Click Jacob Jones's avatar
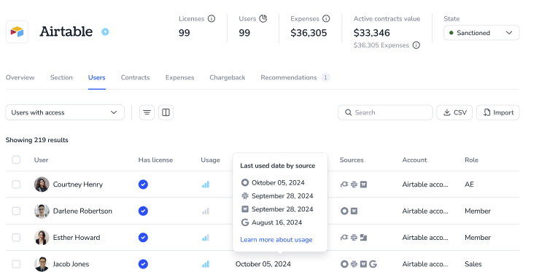The image size is (547, 272). (x=42, y=264)
